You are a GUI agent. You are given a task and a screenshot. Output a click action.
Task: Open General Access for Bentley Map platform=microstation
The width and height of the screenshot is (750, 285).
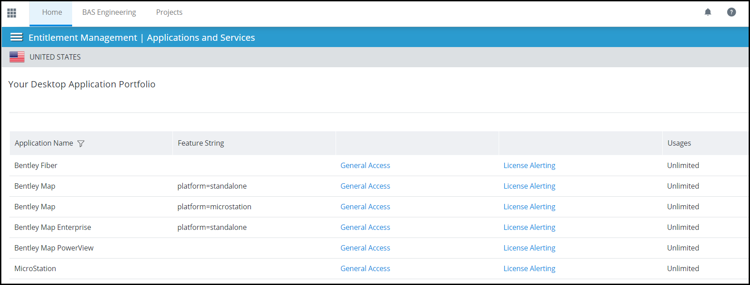pos(365,207)
